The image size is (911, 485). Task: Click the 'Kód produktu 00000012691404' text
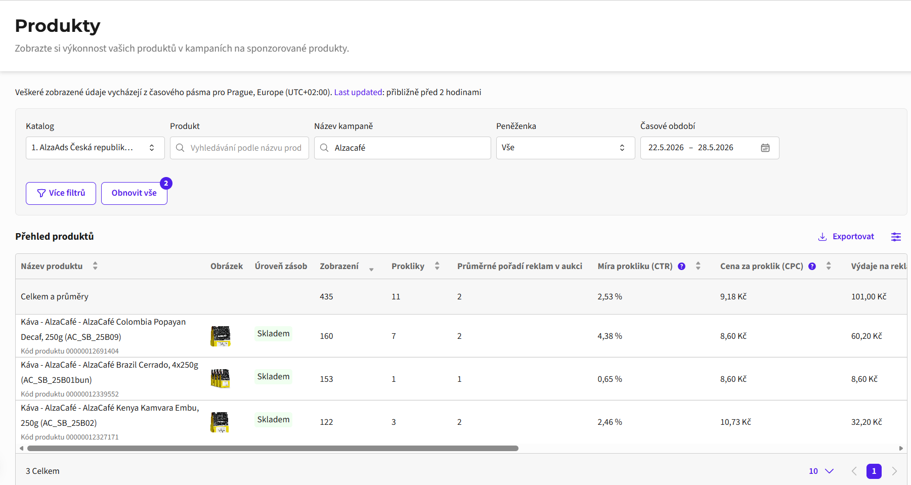[x=70, y=351]
